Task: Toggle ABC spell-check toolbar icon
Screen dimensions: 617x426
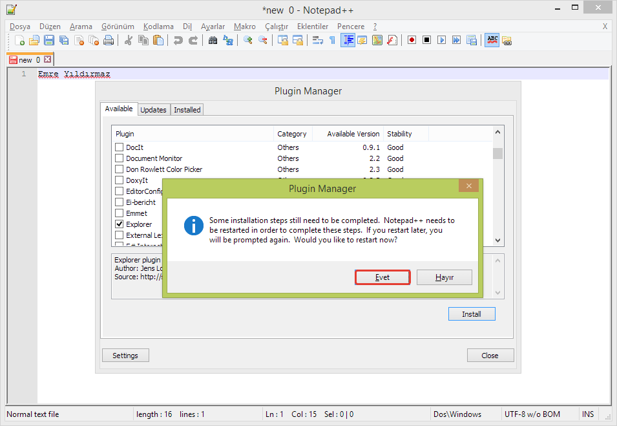Action: (x=492, y=40)
